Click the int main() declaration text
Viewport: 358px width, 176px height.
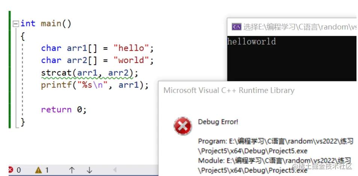pos(46,24)
